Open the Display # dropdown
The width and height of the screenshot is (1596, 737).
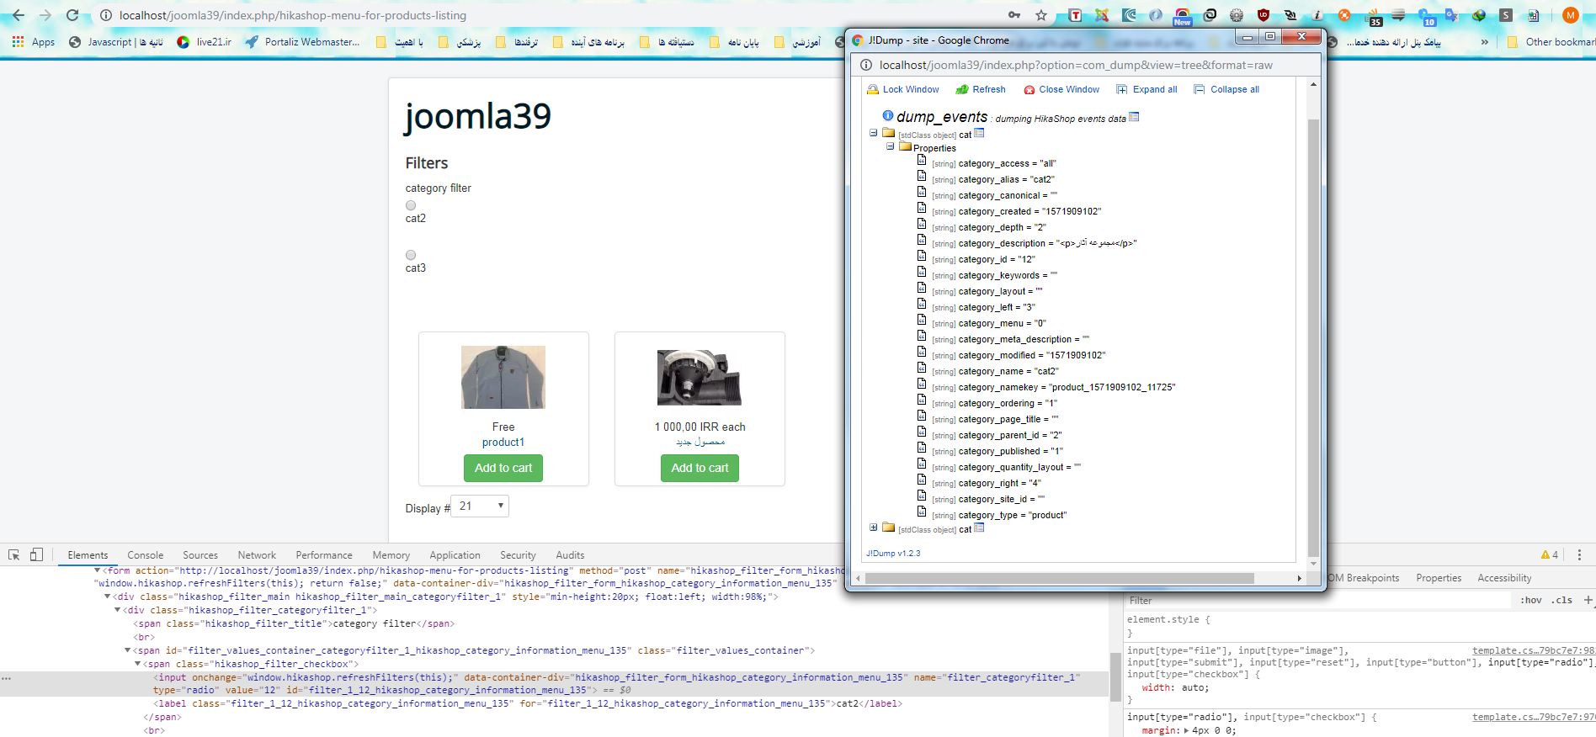480,506
